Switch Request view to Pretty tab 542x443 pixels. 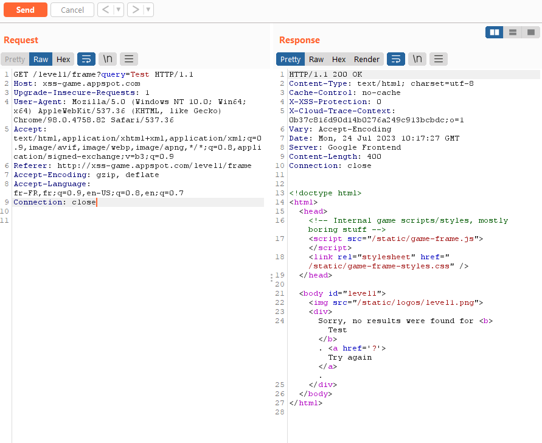pyautogui.click(x=15, y=59)
